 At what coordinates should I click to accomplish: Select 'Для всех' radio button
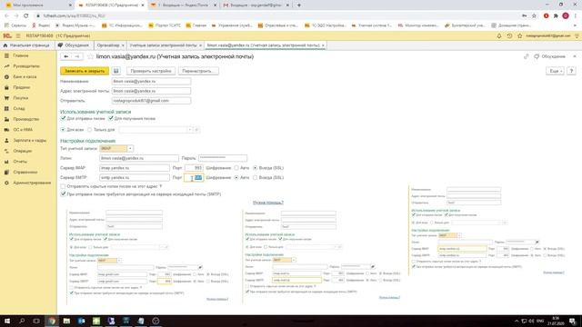pyautogui.click(x=63, y=130)
